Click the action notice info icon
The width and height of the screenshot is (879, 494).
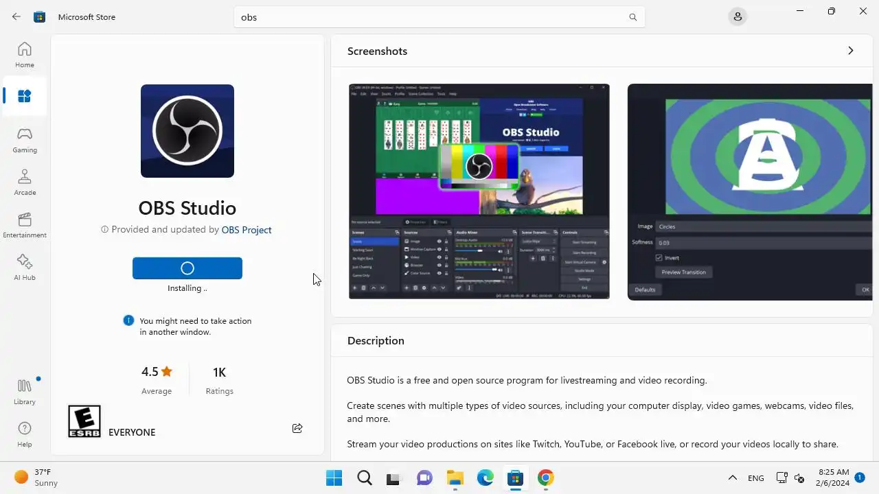point(128,320)
